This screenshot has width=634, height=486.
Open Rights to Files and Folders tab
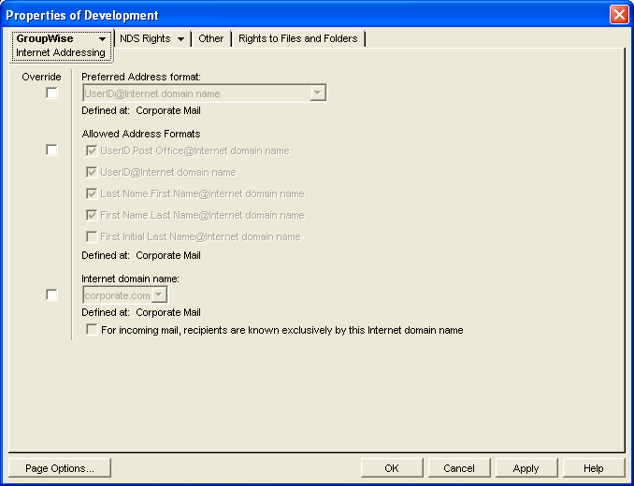pyautogui.click(x=298, y=38)
